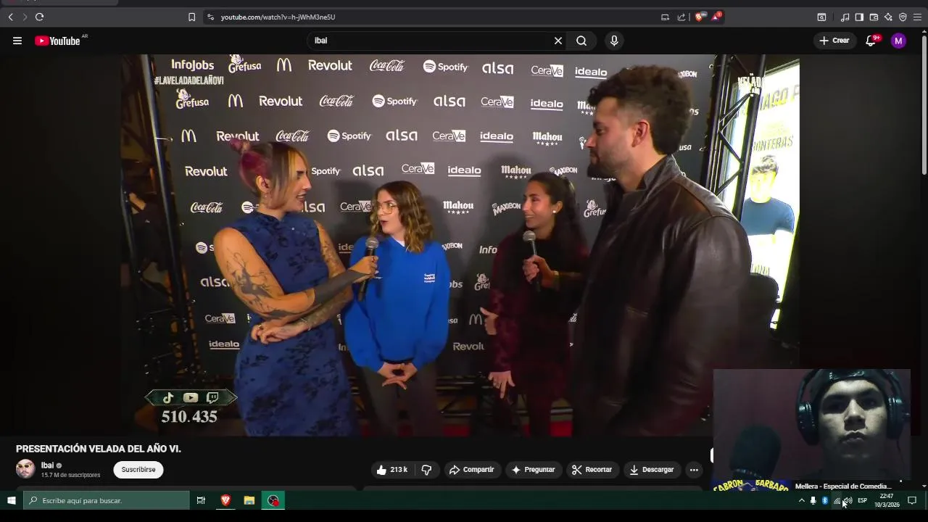
Task: Click 'PRESENTACIÓN VELADA DEL AÑO VI.' title
Action: coord(99,449)
